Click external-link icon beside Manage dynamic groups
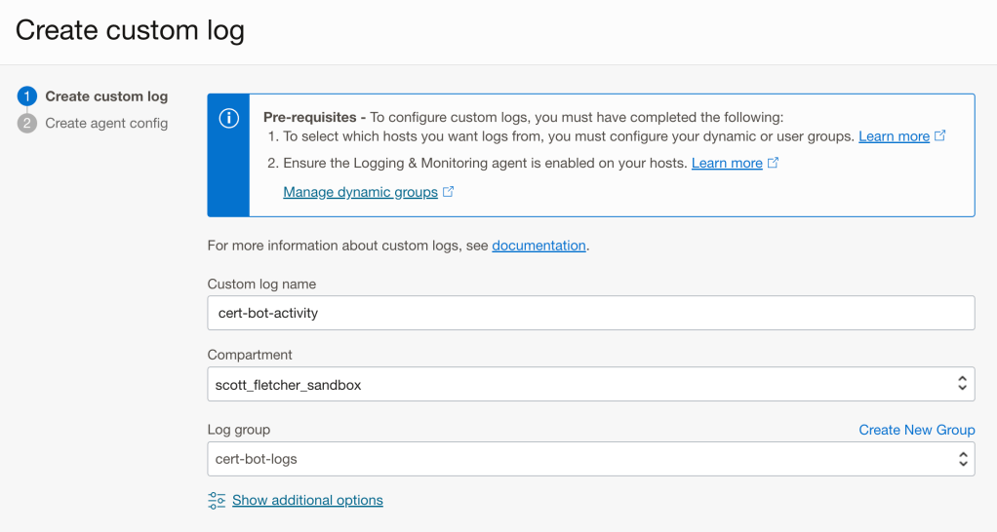Screen dimensions: 997x532 coord(449,192)
